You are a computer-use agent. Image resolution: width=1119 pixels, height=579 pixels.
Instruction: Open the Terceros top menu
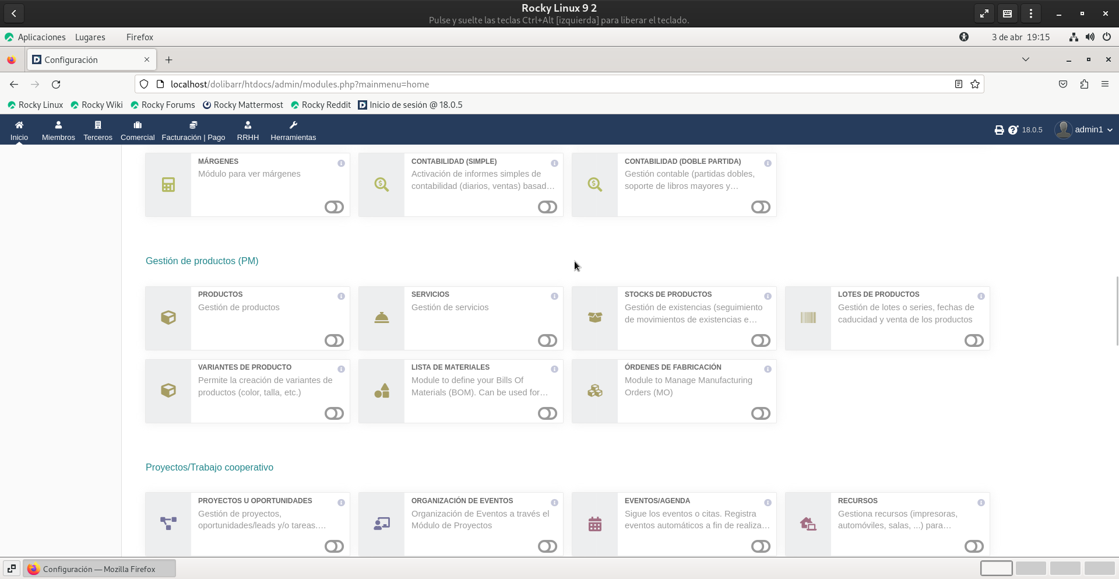click(98, 131)
